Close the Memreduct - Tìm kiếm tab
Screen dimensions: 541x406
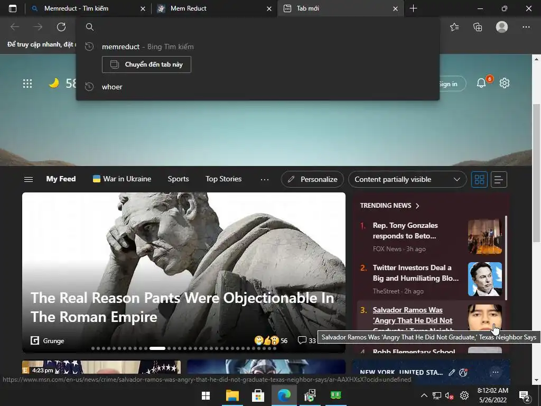pos(143,9)
